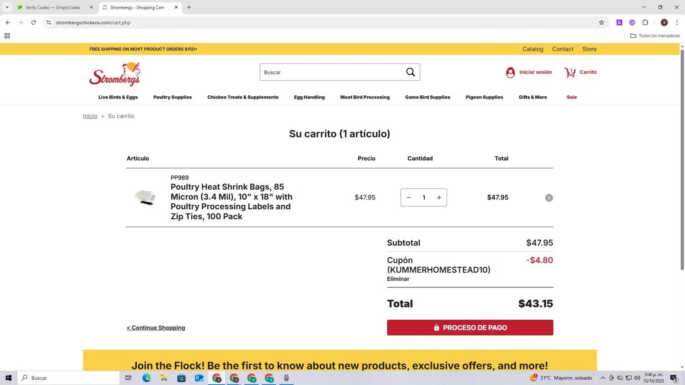Open the Egg Handling menu
This screenshot has width=685, height=385.
(x=309, y=97)
